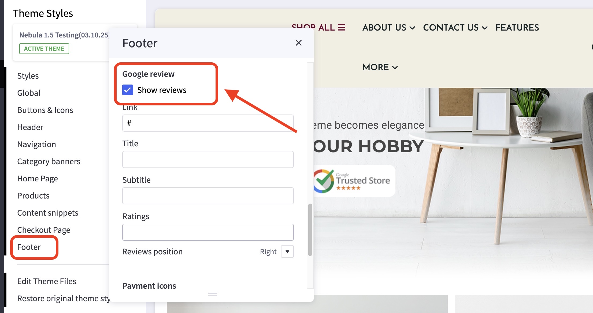Close the Footer settings dialog

coord(298,43)
